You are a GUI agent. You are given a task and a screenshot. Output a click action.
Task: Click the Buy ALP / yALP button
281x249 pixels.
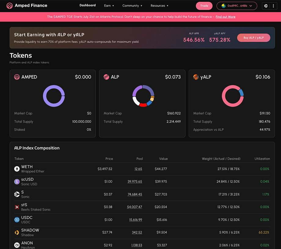click(254, 38)
